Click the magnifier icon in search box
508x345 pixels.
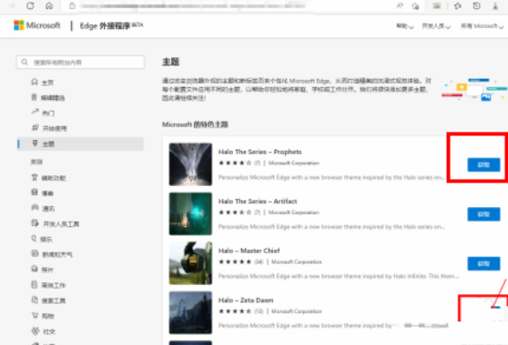tap(25, 62)
